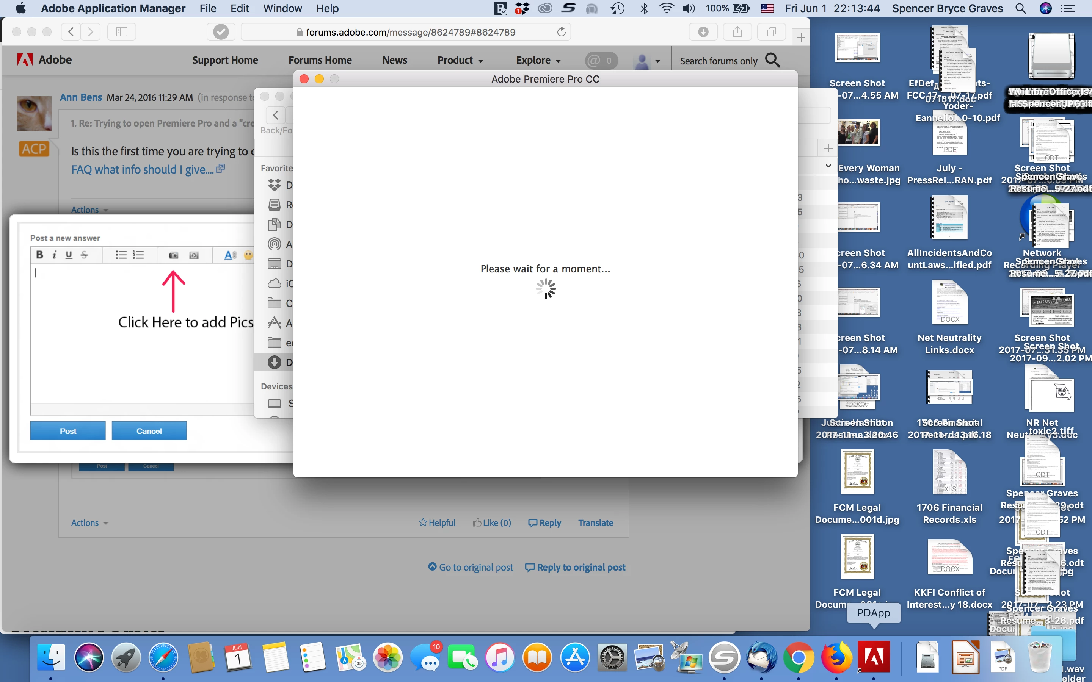Like the forum post
The width and height of the screenshot is (1092, 682).
(492, 522)
